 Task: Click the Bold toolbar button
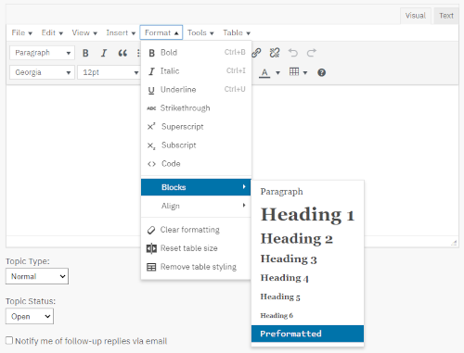85,53
